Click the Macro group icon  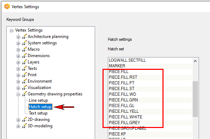24,49
